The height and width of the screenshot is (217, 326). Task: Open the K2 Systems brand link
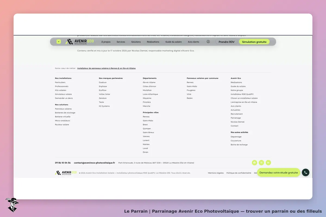coord(104,106)
